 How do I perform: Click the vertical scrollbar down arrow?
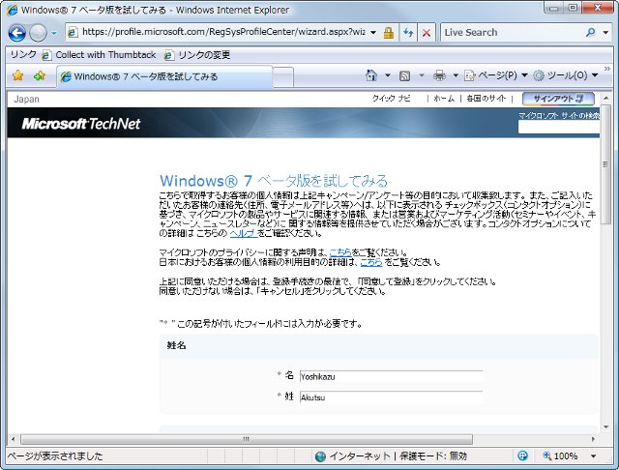(x=606, y=426)
